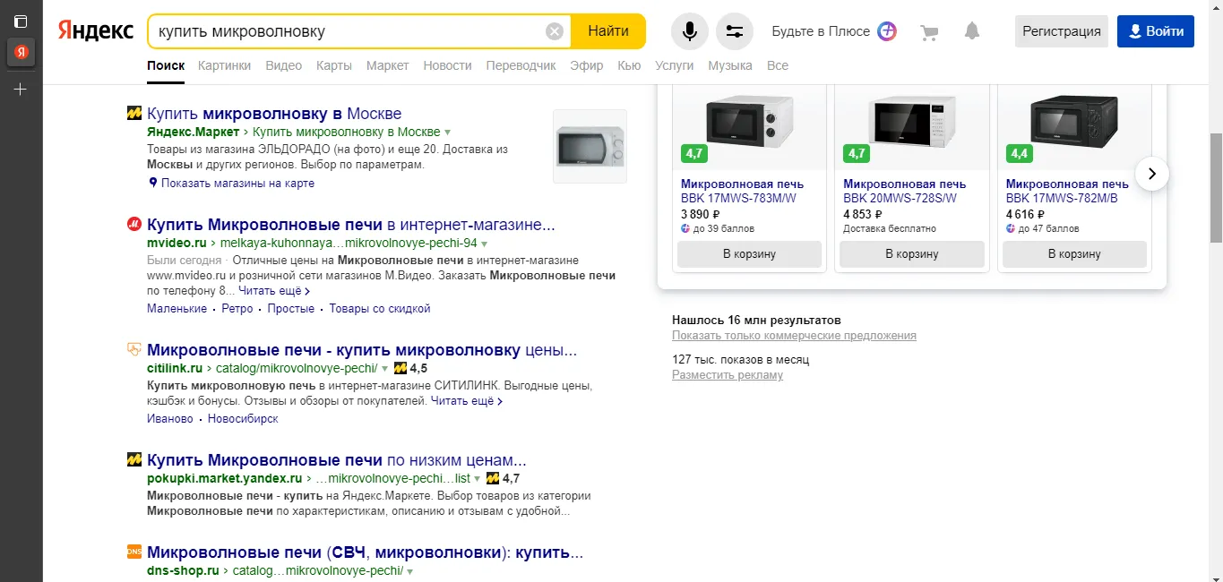Screen dimensions: 1223x582
Task: Click Yandex.Market favicon of first result
Action: 134,114
